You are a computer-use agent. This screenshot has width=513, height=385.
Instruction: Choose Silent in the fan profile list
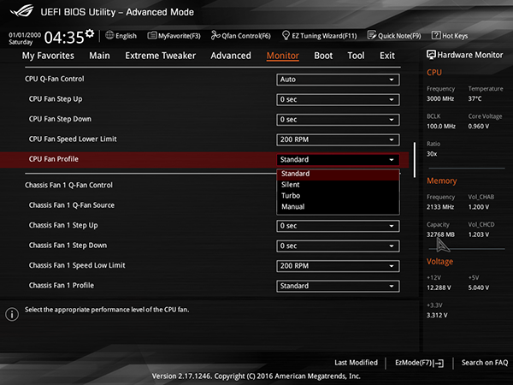(338, 185)
